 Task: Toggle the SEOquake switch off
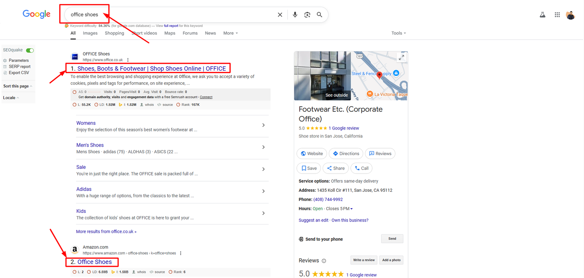point(30,50)
